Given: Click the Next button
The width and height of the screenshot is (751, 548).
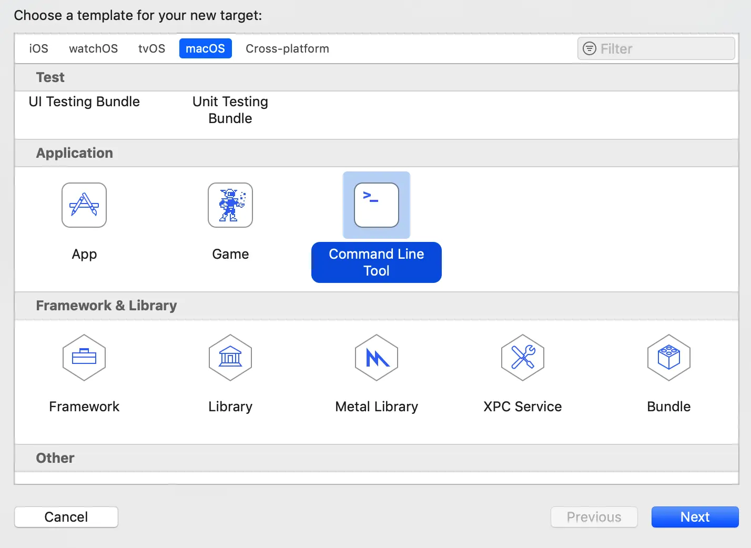Looking at the screenshot, I should tap(695, 517).
